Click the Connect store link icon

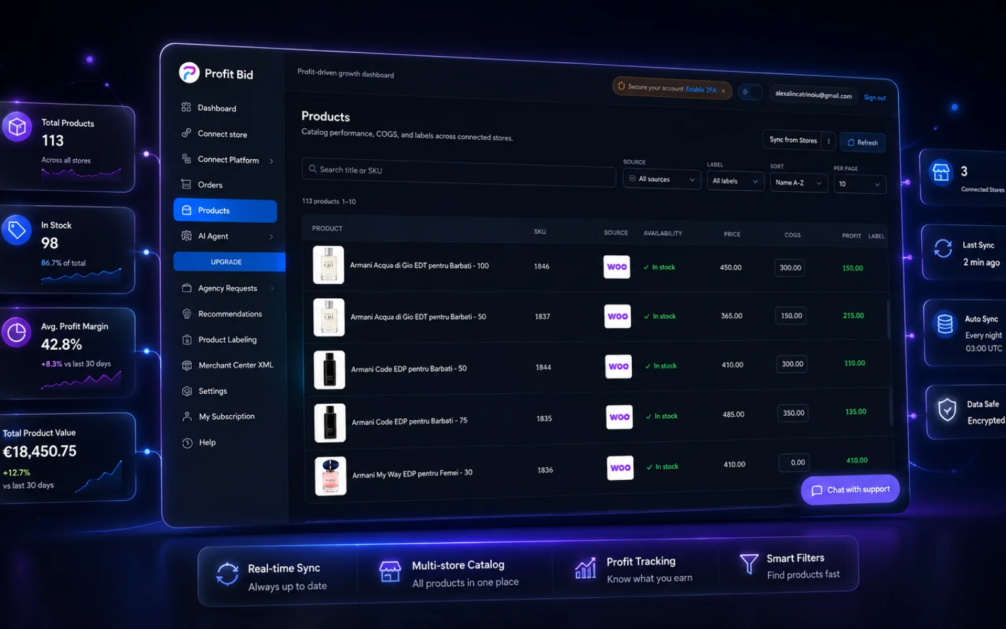click(186, 133)
